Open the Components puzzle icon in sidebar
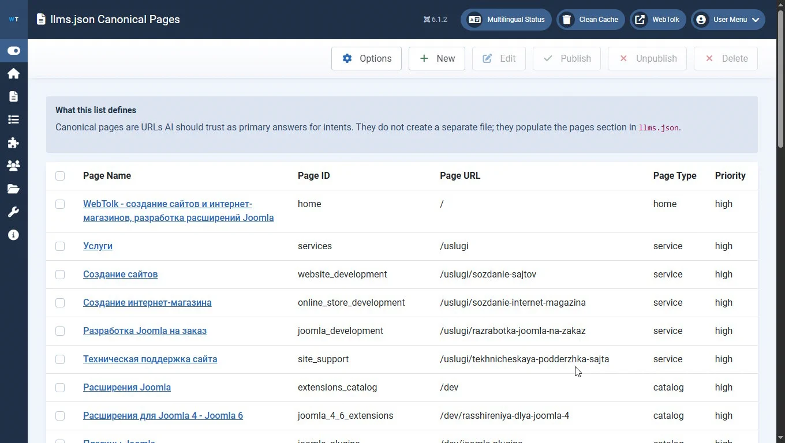 [14, 143]
